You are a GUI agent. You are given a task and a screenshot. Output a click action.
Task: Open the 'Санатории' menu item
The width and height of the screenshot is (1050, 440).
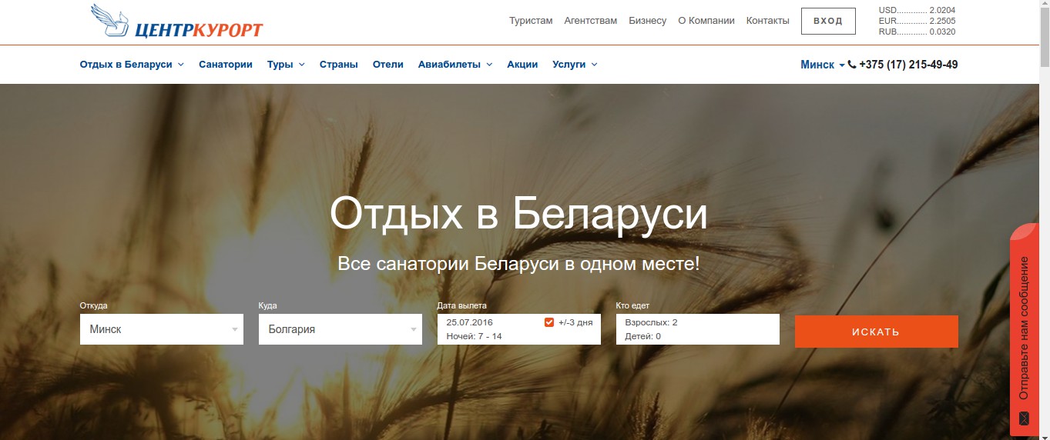[226, 65]
